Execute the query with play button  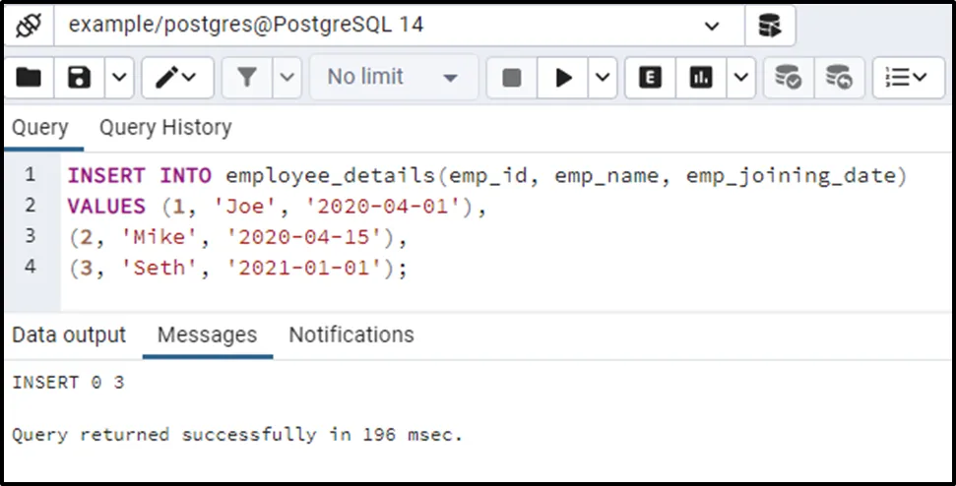point(564,78)
